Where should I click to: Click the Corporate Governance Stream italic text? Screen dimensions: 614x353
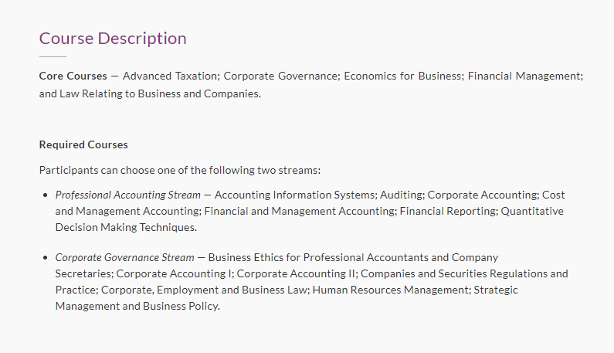tap(125, 258)
